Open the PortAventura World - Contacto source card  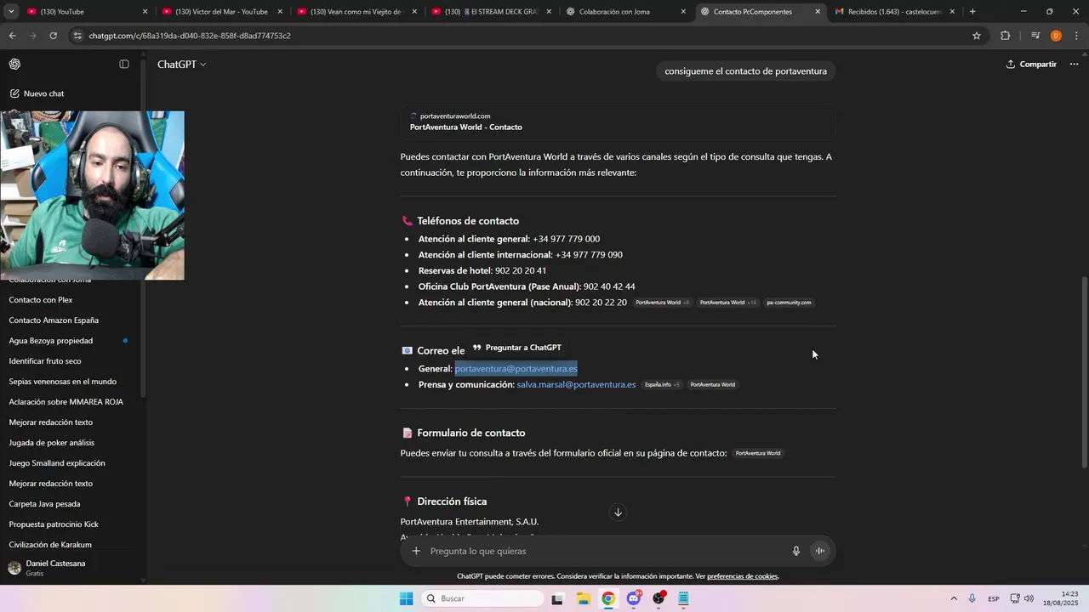tap(618, 122)
